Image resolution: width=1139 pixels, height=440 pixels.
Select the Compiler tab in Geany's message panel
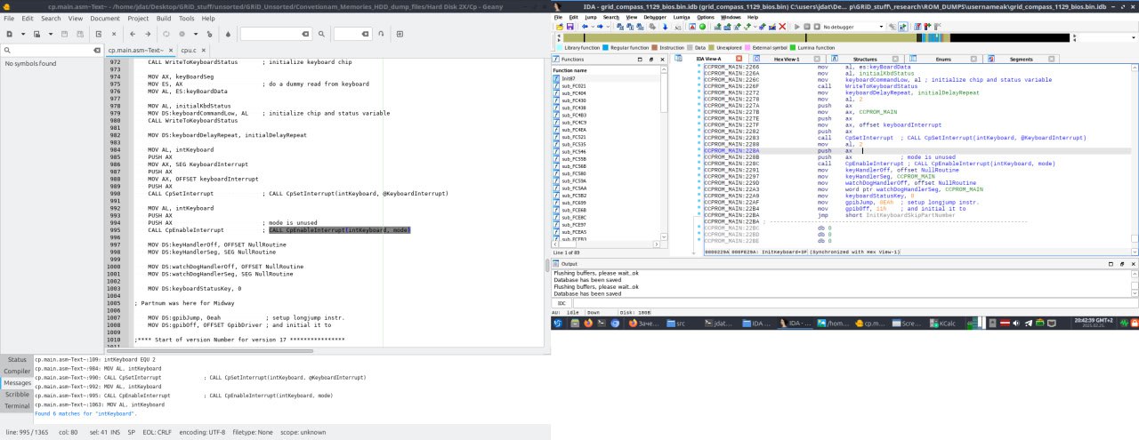pyautogui.click(x=16, y=371)
